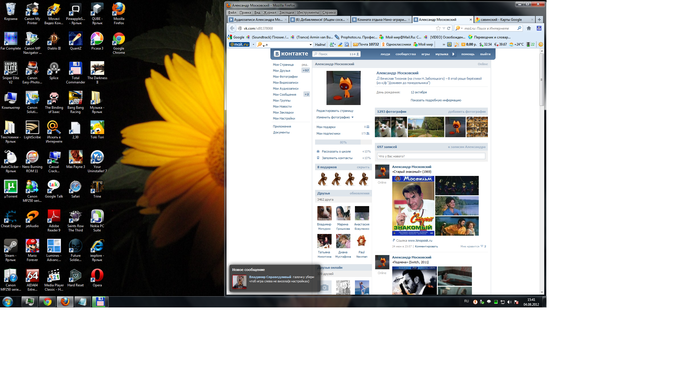
Task: Open the address bar history dropdown arrow
Action: tap(443, 28)
